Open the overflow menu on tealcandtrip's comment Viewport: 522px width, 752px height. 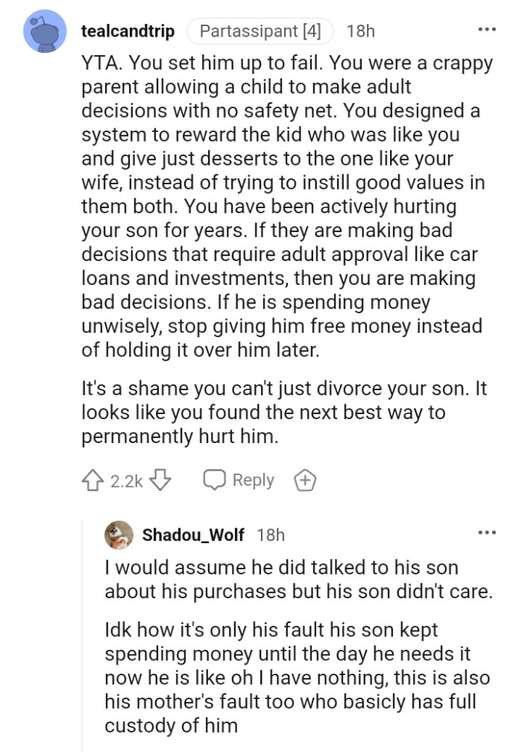(x=486, y=28)
